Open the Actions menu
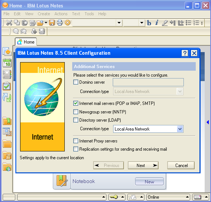This screenshot has height=202, width=211. pos(61,14)
